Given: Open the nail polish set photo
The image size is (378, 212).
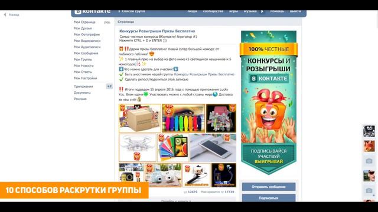Looking at the screenshot, I should click(x=221, y=118).
